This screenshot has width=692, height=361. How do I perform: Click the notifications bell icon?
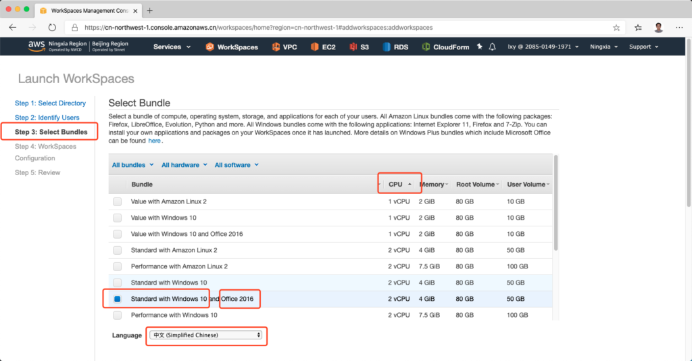[x=493, y=47]
